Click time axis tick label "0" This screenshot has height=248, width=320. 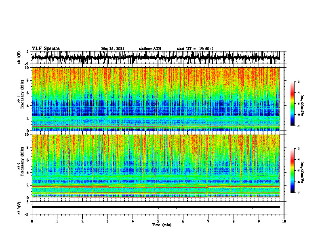[x=32, y=221]
